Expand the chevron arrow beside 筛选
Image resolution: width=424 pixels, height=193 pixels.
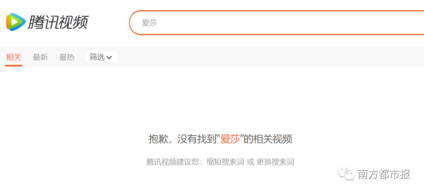coord(109,58)
